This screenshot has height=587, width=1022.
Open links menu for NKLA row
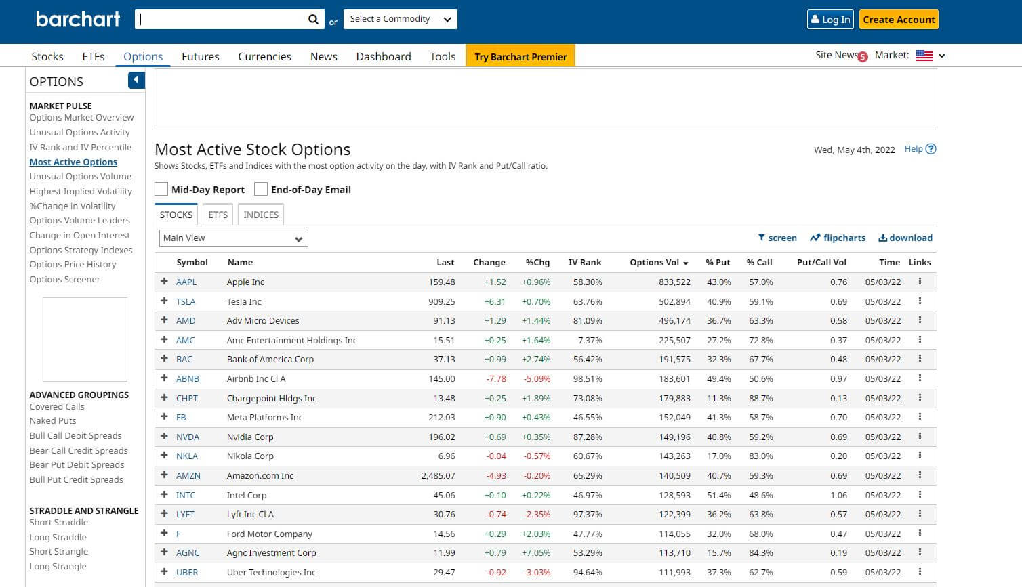point(920,456)
